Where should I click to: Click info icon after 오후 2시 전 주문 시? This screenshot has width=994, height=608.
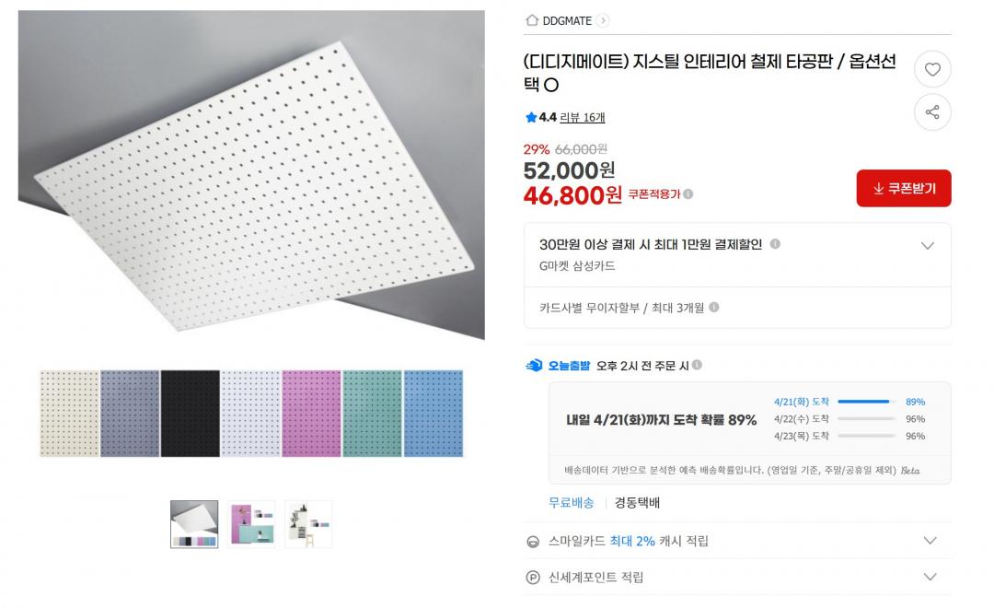pyautogui.click(x=697, y=365)
